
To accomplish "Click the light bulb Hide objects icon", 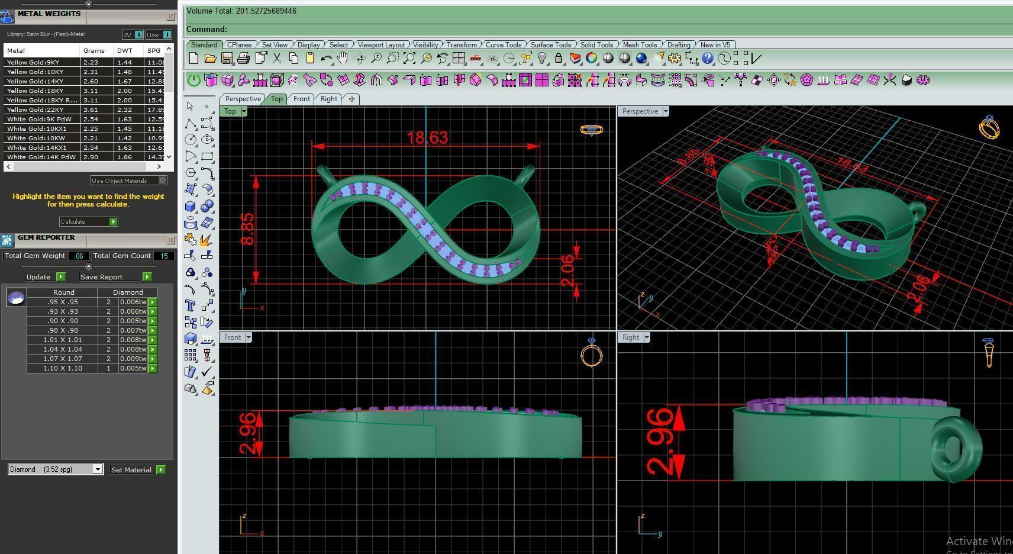I will pos(542,59).
